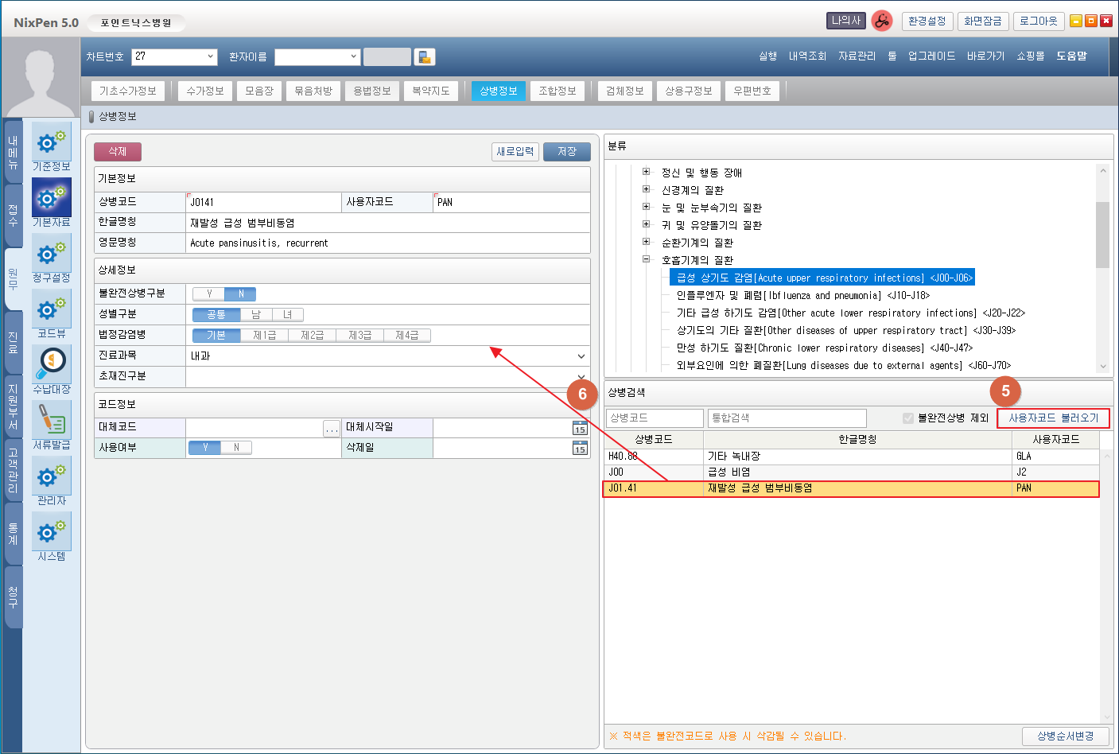This screenshot has width=1119, height=754.
Task: Open the 차트번호 dropdown
Action: click(210, 56)
